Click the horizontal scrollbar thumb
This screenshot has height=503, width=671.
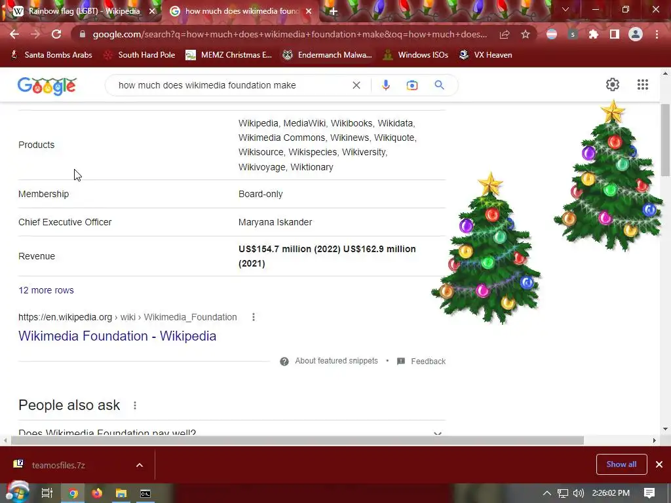tap(297, 441)
